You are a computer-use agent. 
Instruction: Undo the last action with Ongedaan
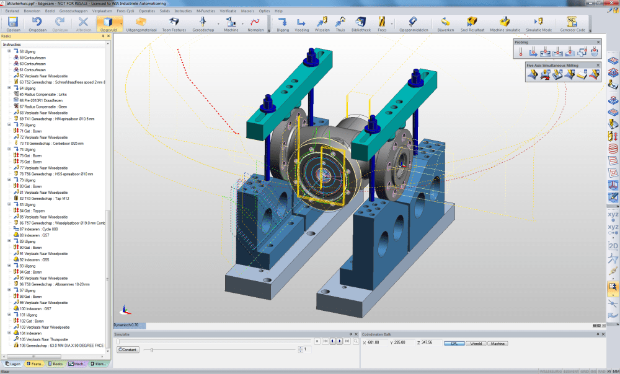(x=37, y=24)
